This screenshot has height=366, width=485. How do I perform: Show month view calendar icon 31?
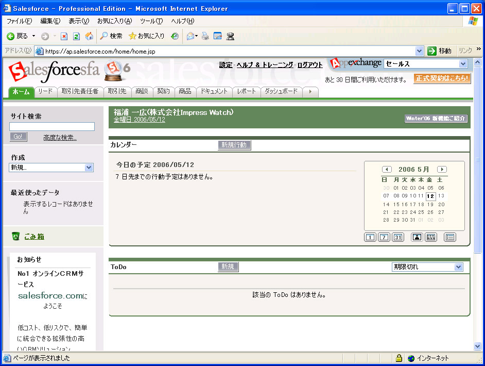coord(398,237)
